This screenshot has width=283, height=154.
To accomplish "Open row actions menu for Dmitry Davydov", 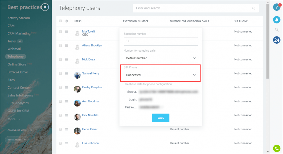I will pos(66,87).
